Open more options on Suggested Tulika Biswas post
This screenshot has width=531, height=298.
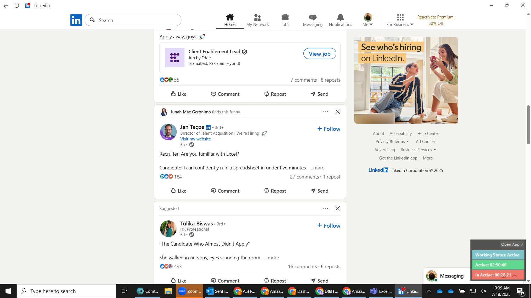tap(325, 208)
